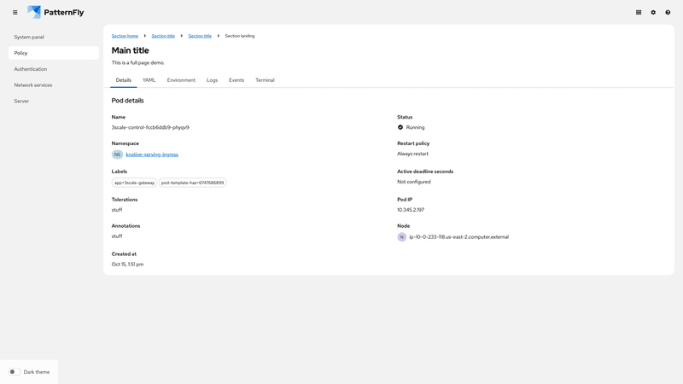
Task: Click the NS namespace badge icon
Action: [117, 154]
